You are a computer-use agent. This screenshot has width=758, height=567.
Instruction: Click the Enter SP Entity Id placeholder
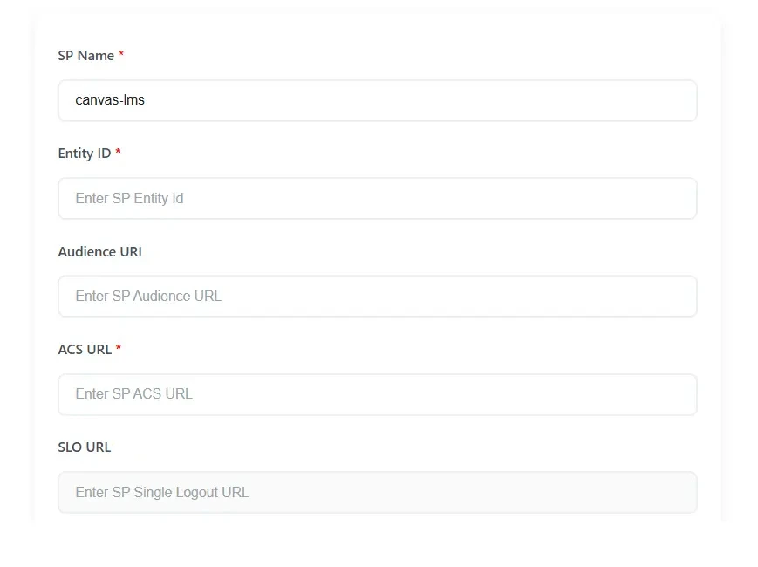(129, 198)
